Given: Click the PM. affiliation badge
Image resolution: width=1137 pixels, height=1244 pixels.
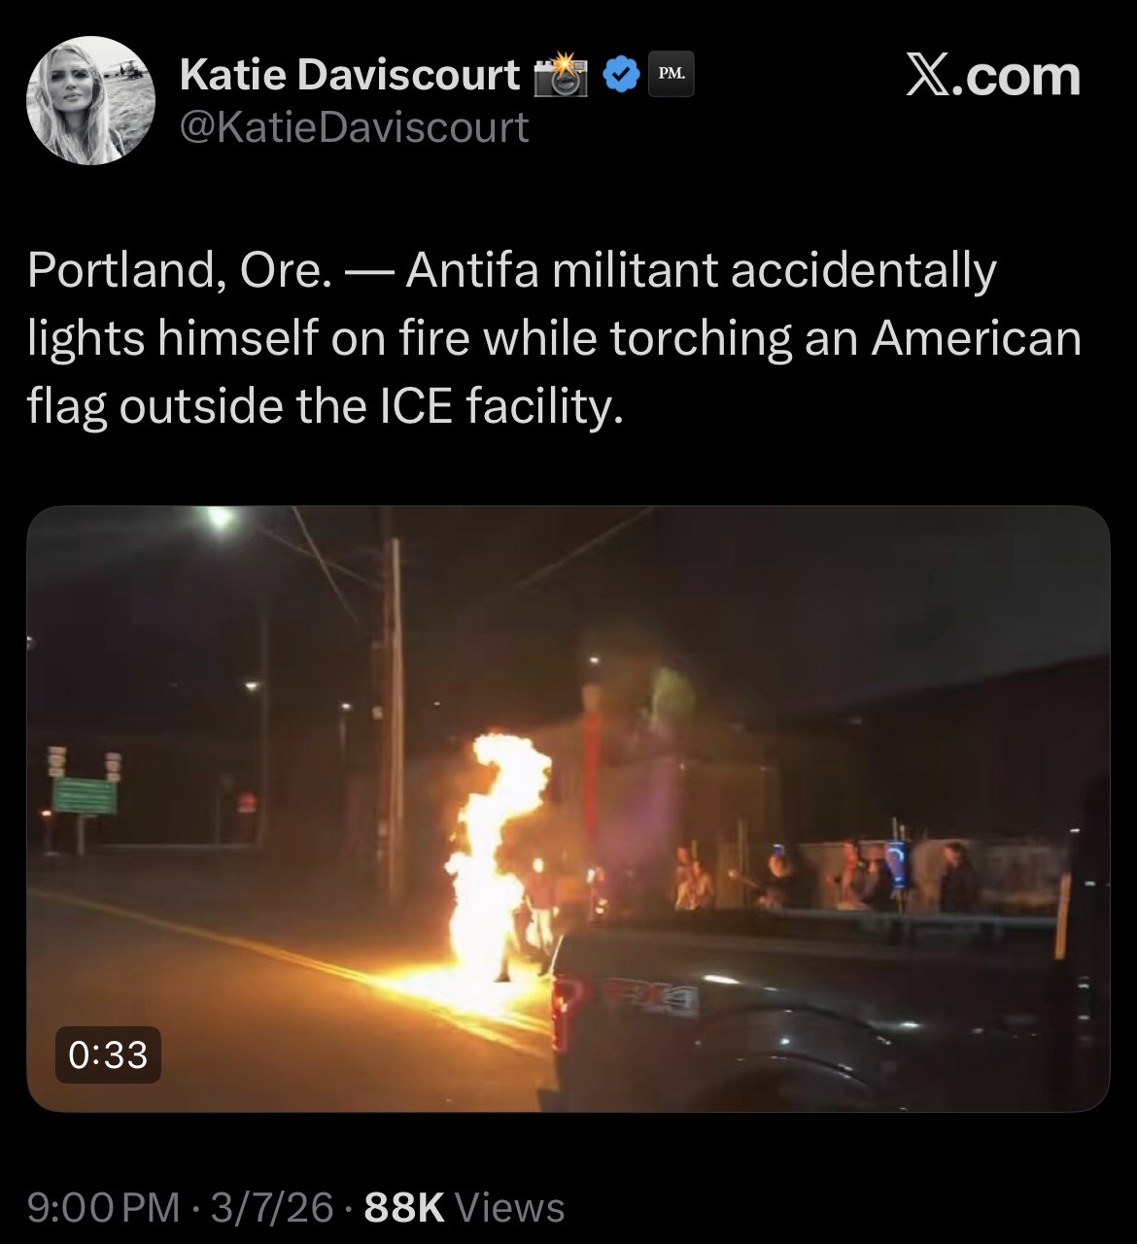Looking at the screenshot, I should point(672,74).
